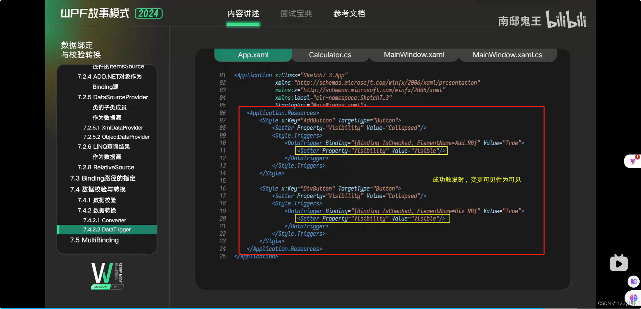This screenshot has height=309, width=641.
Task: Open the purple book floating icon
Action: [x=633, y=282]
